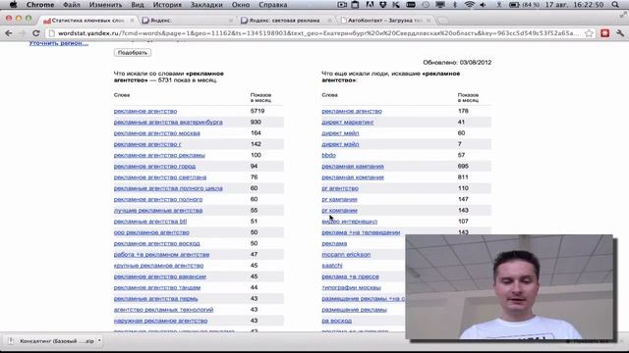
Task: Open the Справка menu
Action: coord(273,5)
